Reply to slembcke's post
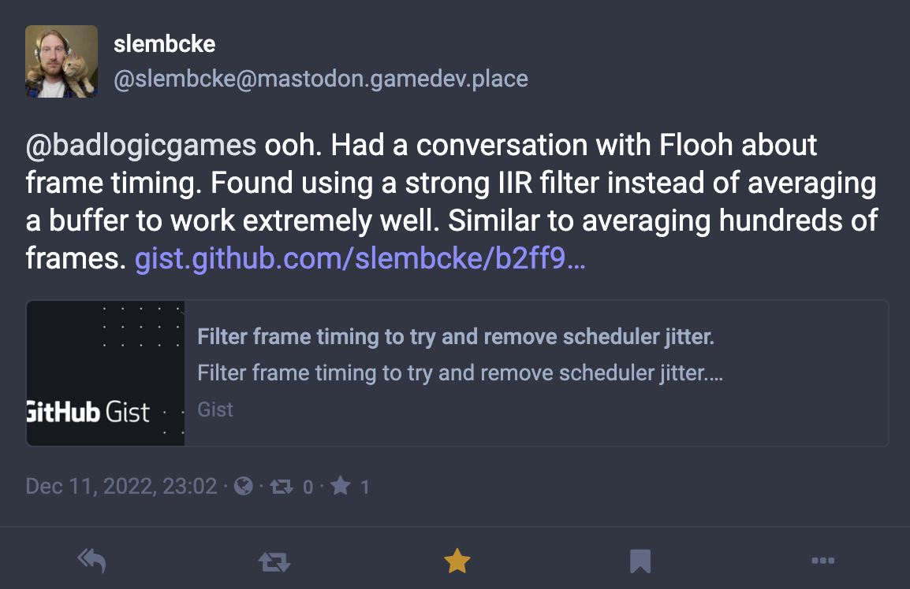Image resolution: width=910 pixels, height=589 pixels. 91,561
